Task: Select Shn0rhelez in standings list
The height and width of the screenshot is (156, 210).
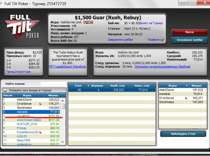Action: 31,108
